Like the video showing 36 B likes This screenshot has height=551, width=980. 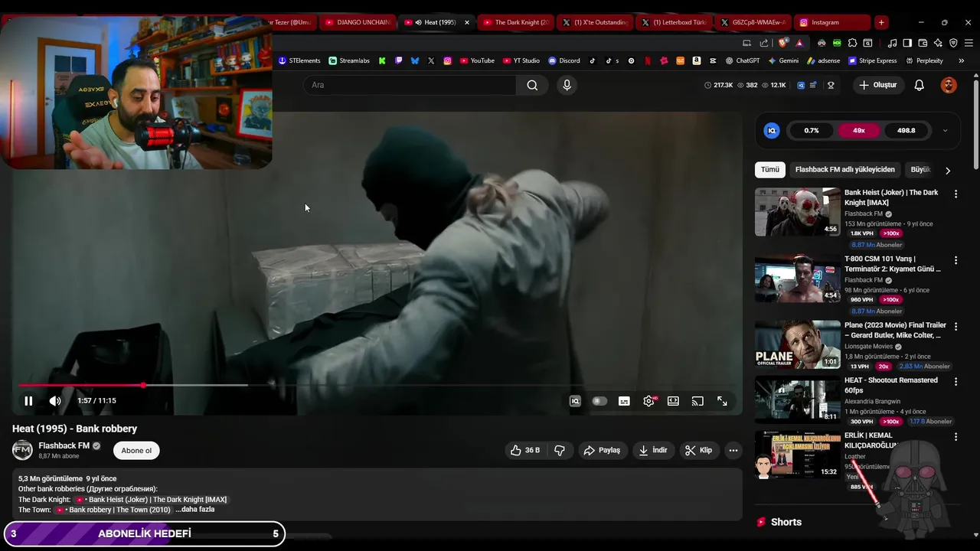(525, 450)
